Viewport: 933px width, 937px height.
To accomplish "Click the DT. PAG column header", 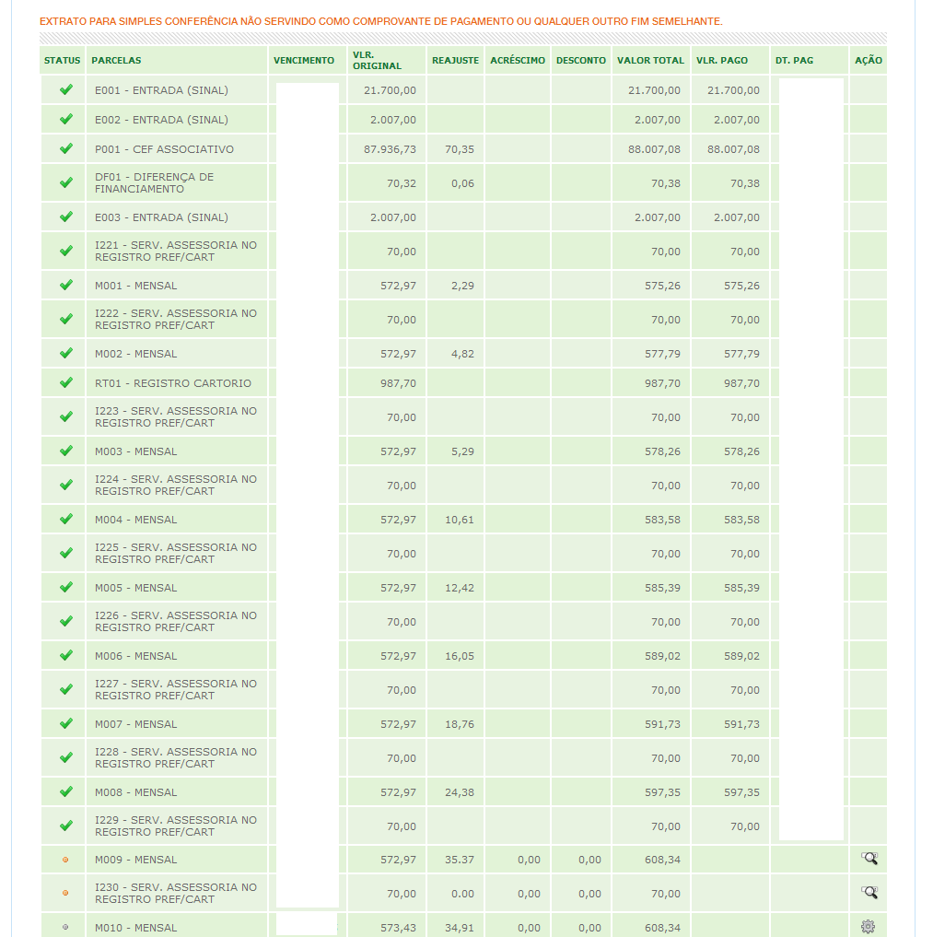I will coord(794,61).
